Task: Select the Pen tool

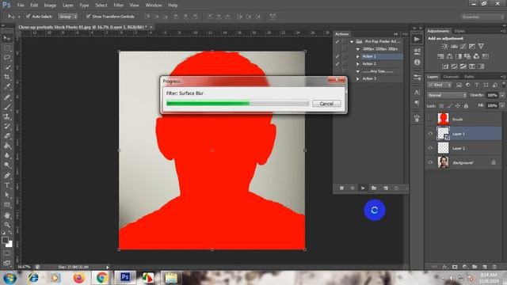Action: 7,176
